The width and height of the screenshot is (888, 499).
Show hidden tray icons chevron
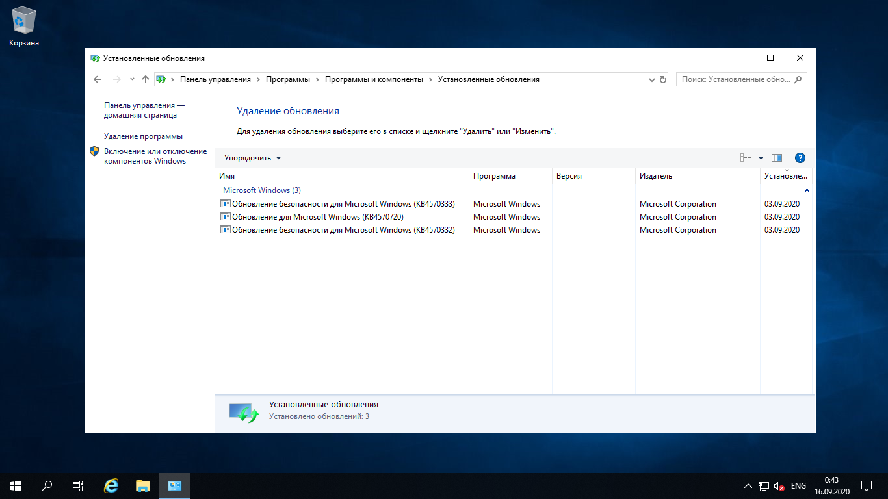tap(748, 486)
